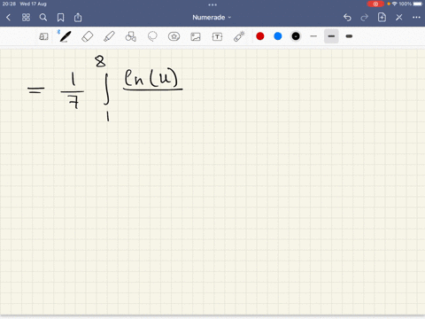Close the editing toolbar with X icon
The image size is (425, 319).
399,18
